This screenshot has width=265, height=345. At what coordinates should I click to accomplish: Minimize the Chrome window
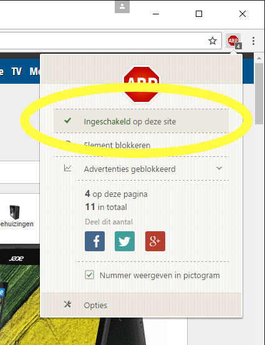pos(156,14)
